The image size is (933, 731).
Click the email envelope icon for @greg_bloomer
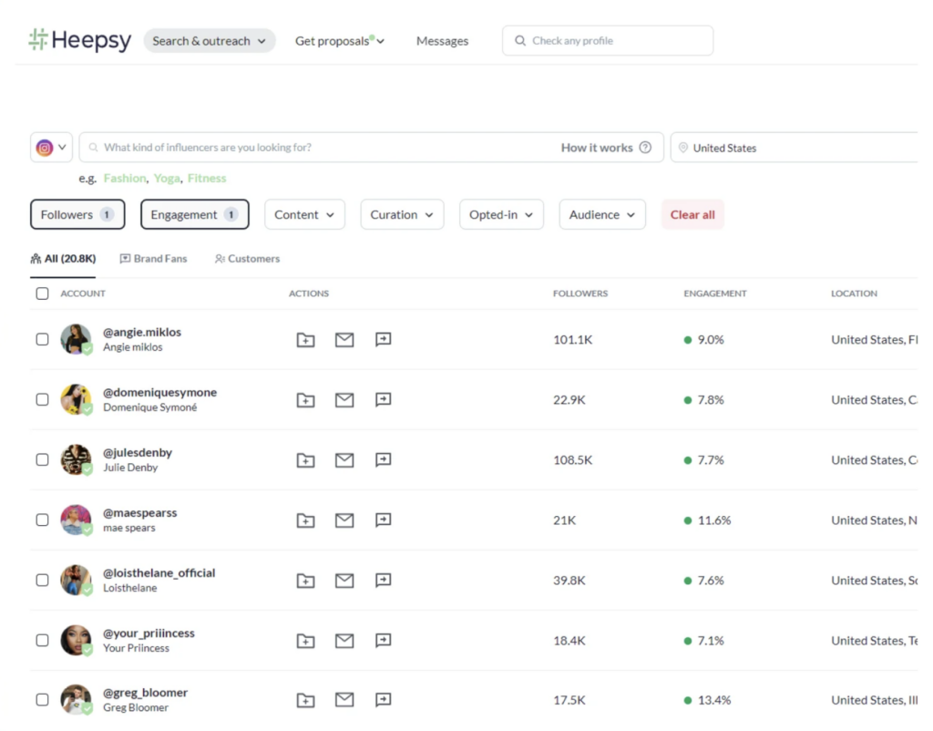344,700
